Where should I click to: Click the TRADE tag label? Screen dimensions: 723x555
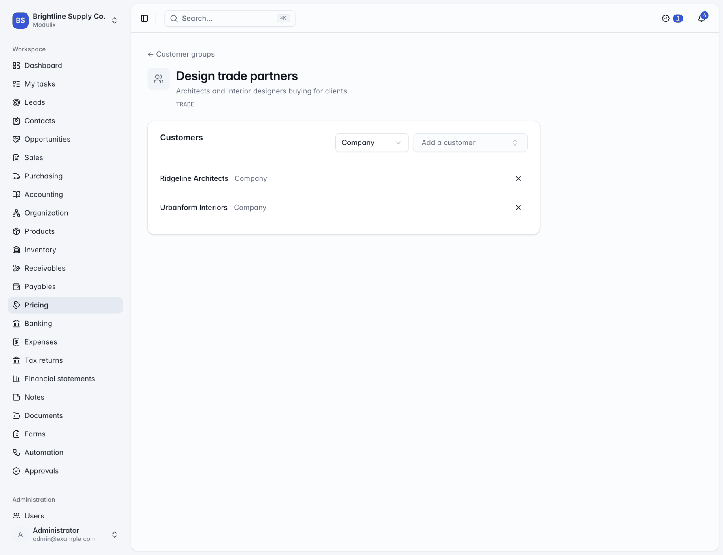[x=185, y=104]
